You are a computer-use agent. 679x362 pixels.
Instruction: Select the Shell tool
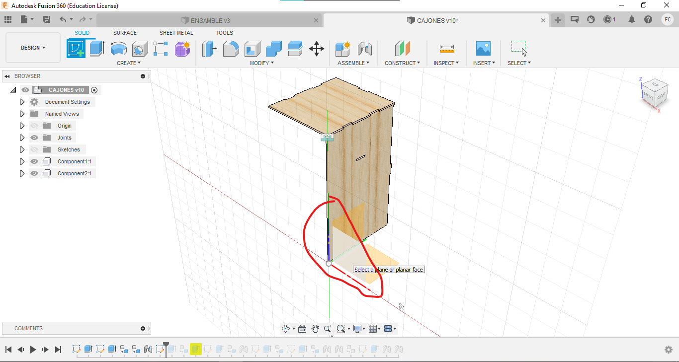coord(252,49)
